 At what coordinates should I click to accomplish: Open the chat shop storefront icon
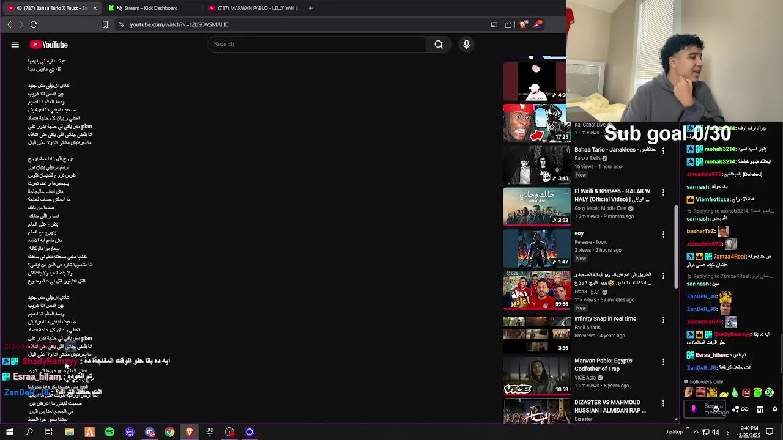[x=760, y=409]
